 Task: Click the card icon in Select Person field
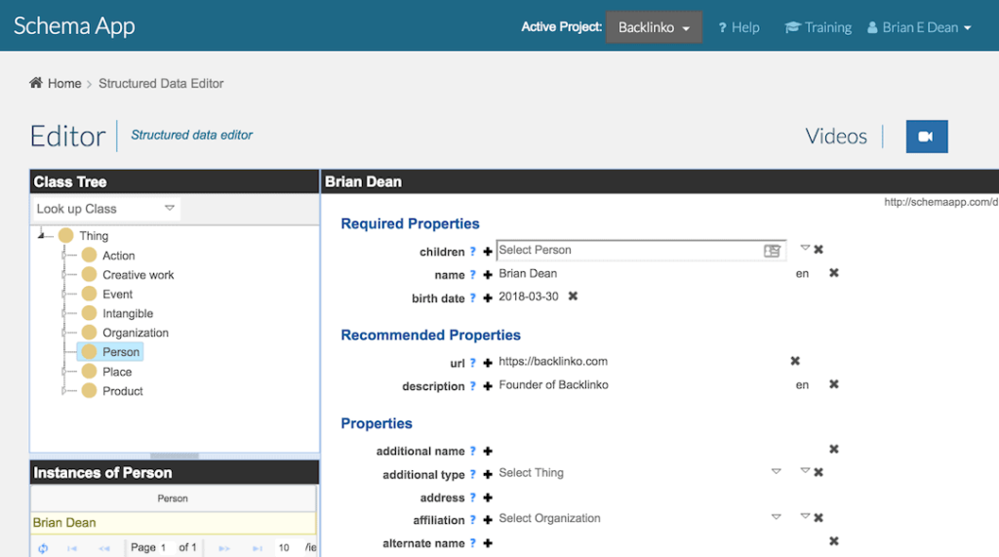click(772, 251)
